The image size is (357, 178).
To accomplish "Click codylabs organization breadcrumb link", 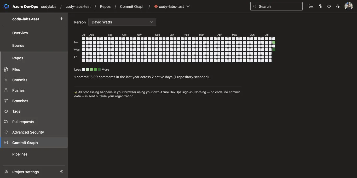I will coord(49,7).
